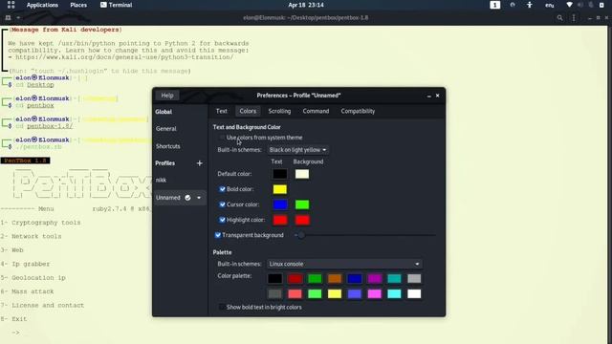This screenshot has width=612, height=344.
Task: Pick the default background light yellow swatch
Action: (302, 174)
